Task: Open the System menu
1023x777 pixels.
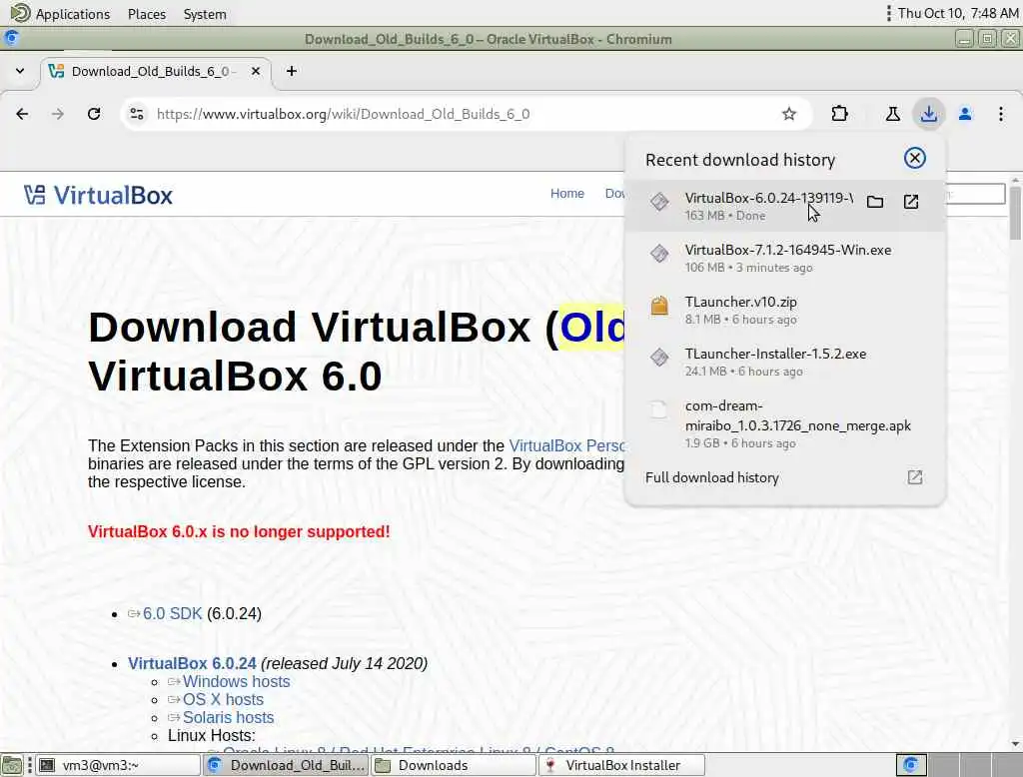Action: 205,14
